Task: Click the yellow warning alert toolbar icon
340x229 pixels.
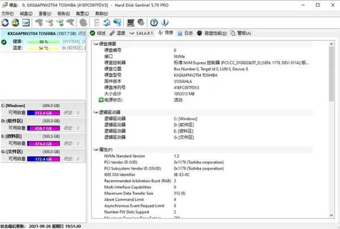Action: pos(15,23)
